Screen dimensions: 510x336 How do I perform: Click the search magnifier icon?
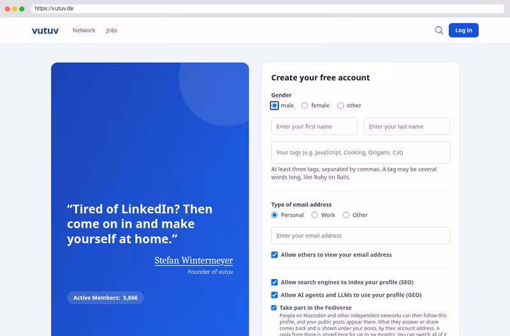click(439, 30)
